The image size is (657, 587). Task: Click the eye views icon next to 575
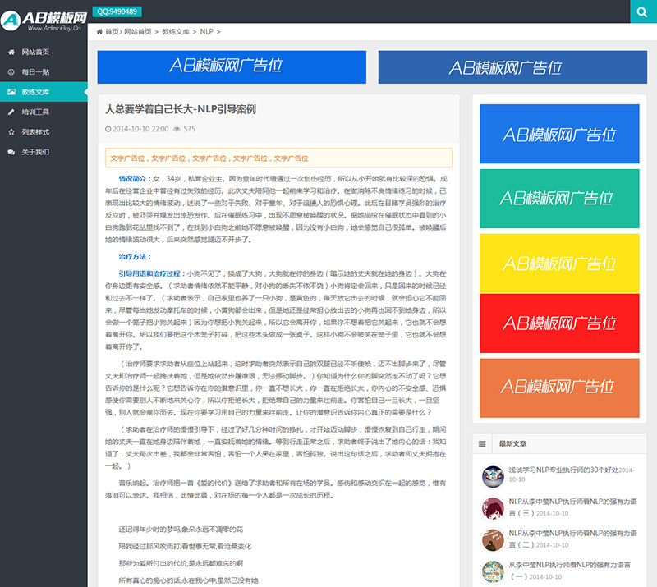click(x=177, y=129)
